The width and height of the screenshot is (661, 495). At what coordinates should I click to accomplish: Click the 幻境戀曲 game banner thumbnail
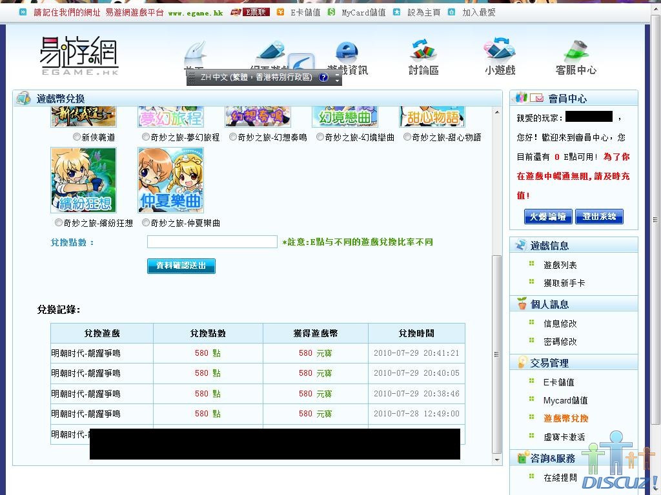[345, 117]
